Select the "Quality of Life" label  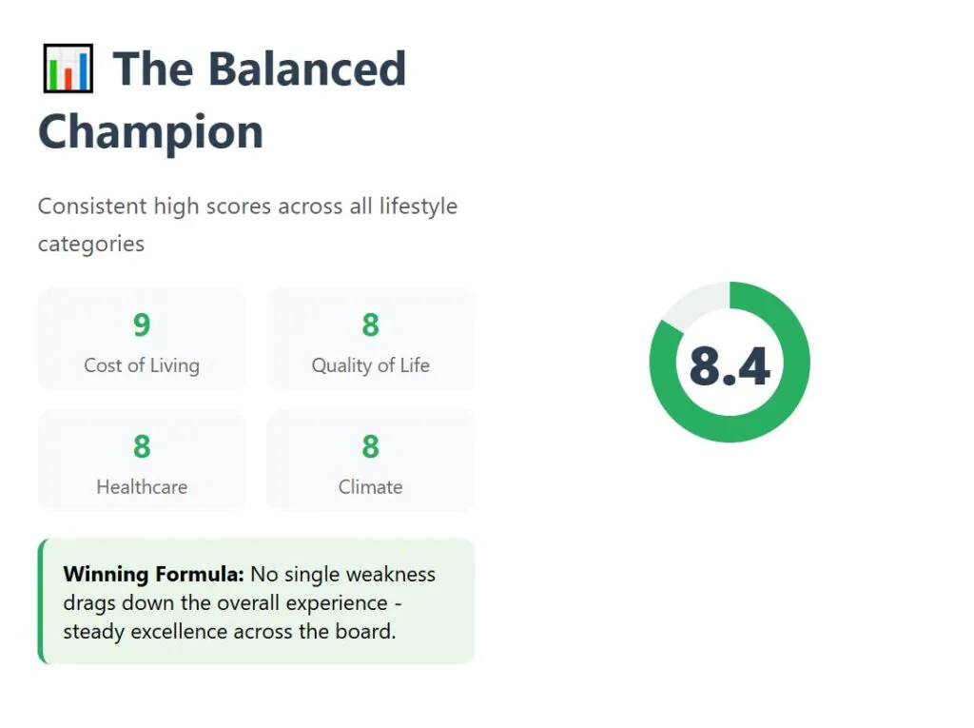click(370, 365)
